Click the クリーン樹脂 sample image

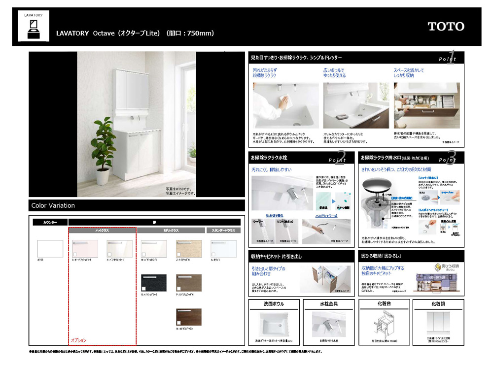(x=343, y=201)
